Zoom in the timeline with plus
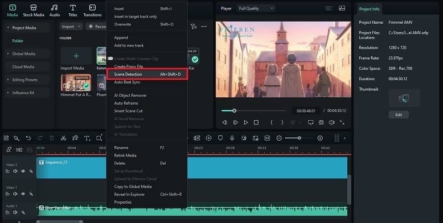This screenshot has height=223, width=443. pyautogui.click(x=320, y=138)
